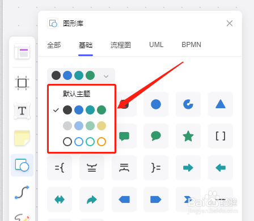
Task: Insert the right curly brace shape
Action: point(156,168)
